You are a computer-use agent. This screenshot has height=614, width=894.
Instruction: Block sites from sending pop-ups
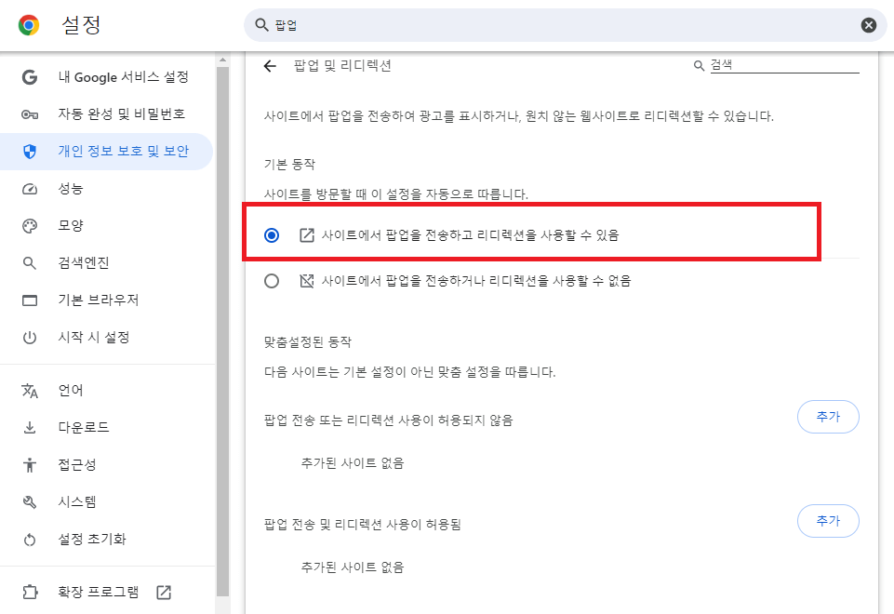click(x=272, y=281)
